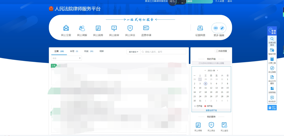The height and width of the screenshot is (136, 284).
Task: Open 法律法规查询 in the sidebar
Action: click(272, 41)
